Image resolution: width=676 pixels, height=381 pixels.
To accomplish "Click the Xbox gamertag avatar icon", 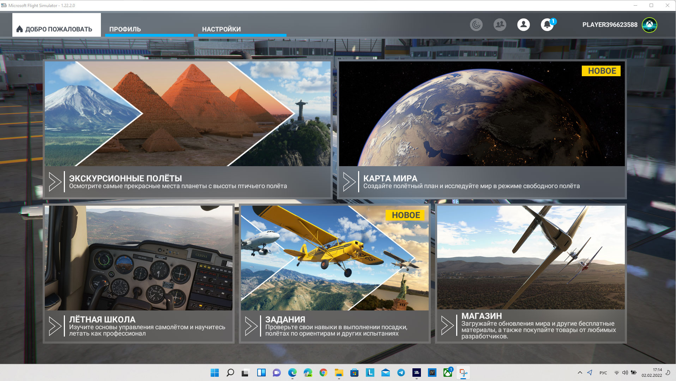I will [650, 25].
